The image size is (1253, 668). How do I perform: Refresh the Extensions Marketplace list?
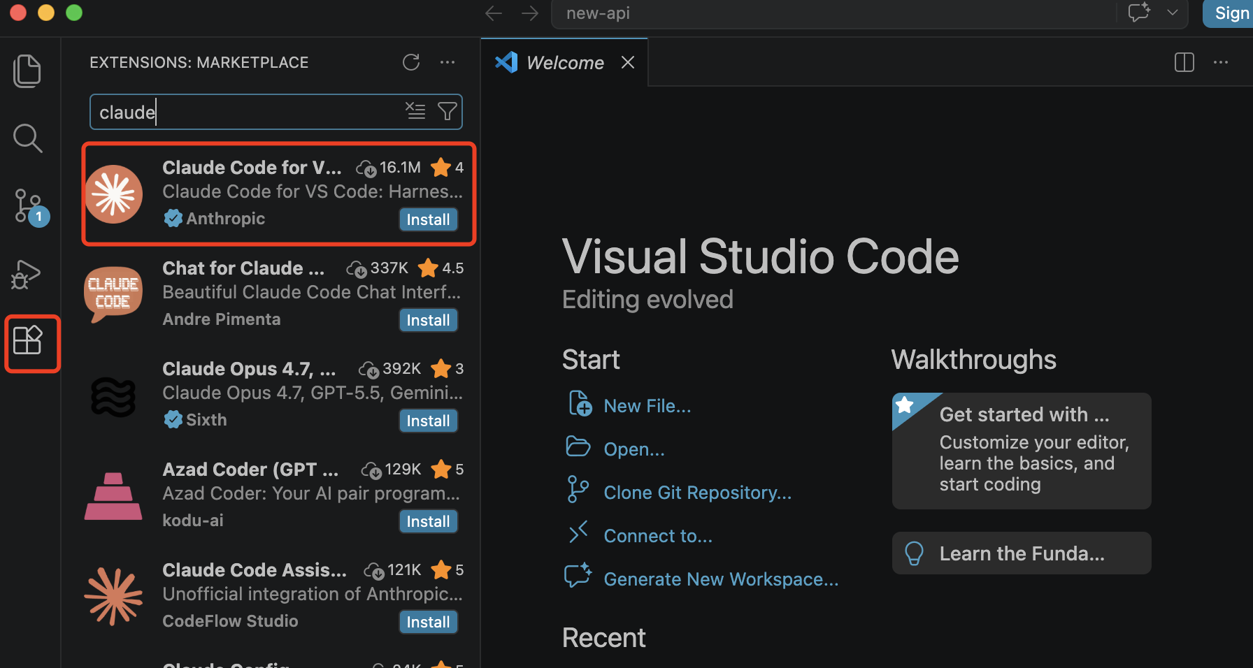coord(411,62)
